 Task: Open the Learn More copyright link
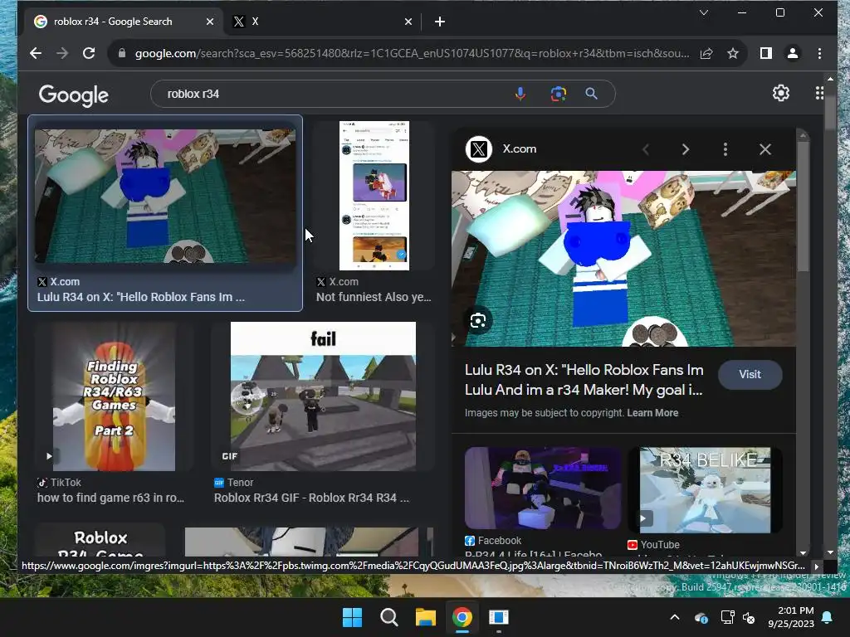pyautogui.click(x=652, y=413)
